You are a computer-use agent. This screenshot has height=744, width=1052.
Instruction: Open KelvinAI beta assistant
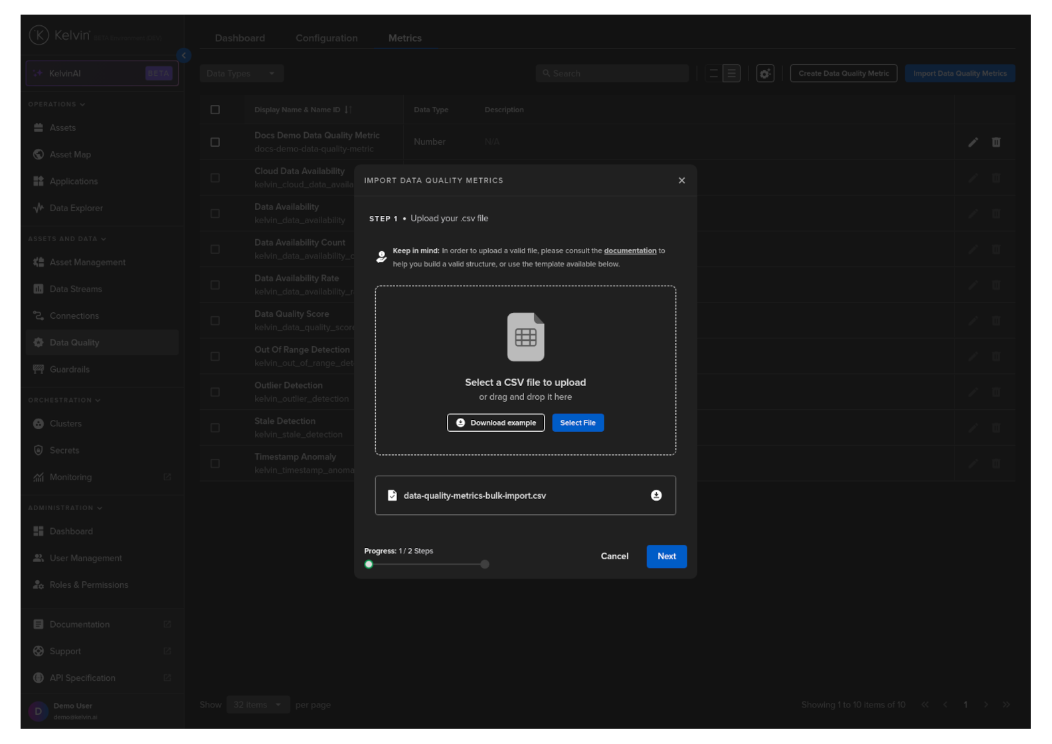(102, 74)
